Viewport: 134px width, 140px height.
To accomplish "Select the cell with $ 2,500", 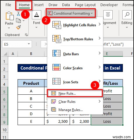I will point(57,121).
